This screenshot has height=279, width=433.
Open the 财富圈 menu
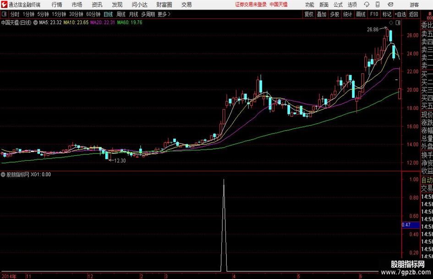[164, 5]
